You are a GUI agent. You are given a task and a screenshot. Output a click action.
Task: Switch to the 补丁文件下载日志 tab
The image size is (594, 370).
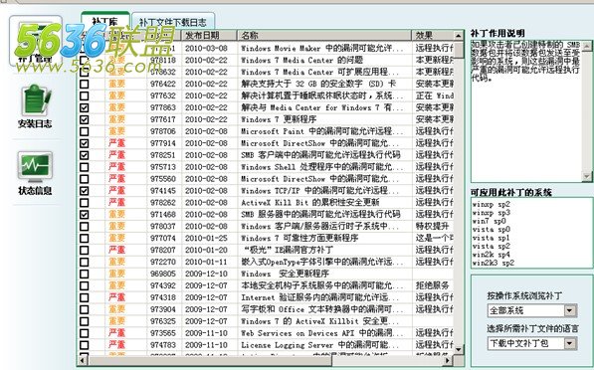pos(173,22)
